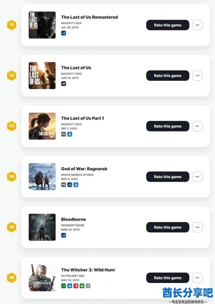Screen dimensions: 215x304
Task: Expand the +2 more platforms badge for Witcher 3
Action: pyautogui.click(x=88, y=286)
